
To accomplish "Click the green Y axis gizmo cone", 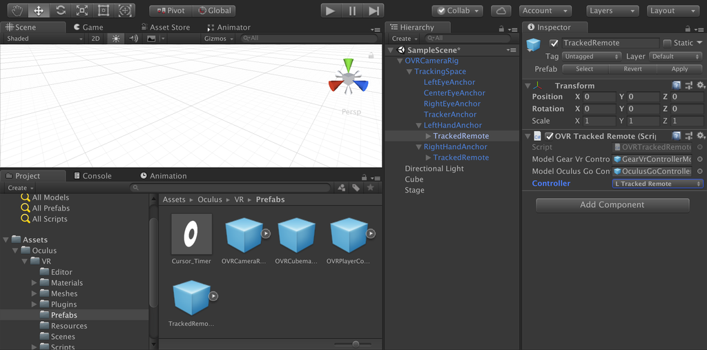I will 348,64.
